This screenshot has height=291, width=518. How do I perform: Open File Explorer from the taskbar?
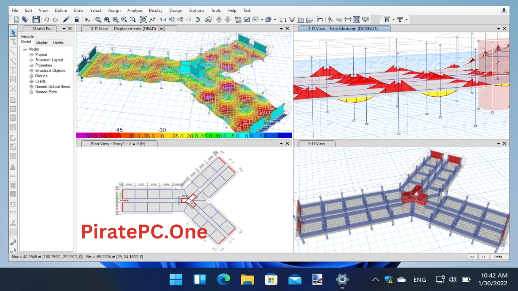click(247, 279)
